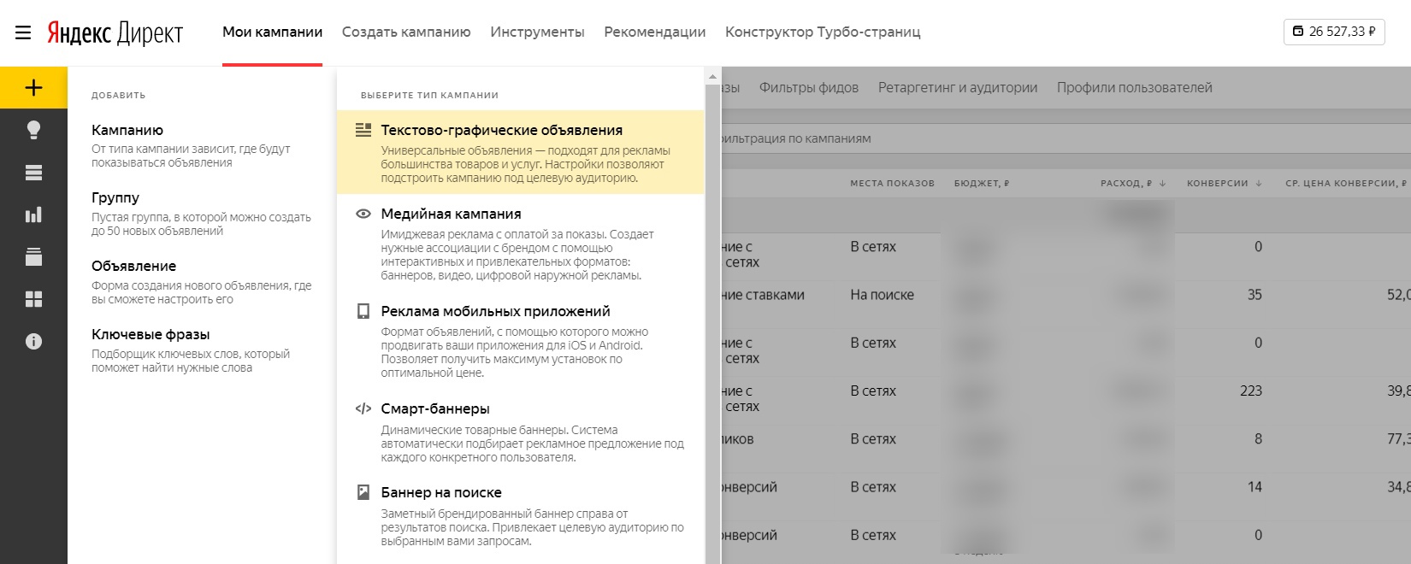Screen dimensions: 1411x564
Task: Click the yellow plus add button
Action: coord(33,87)
